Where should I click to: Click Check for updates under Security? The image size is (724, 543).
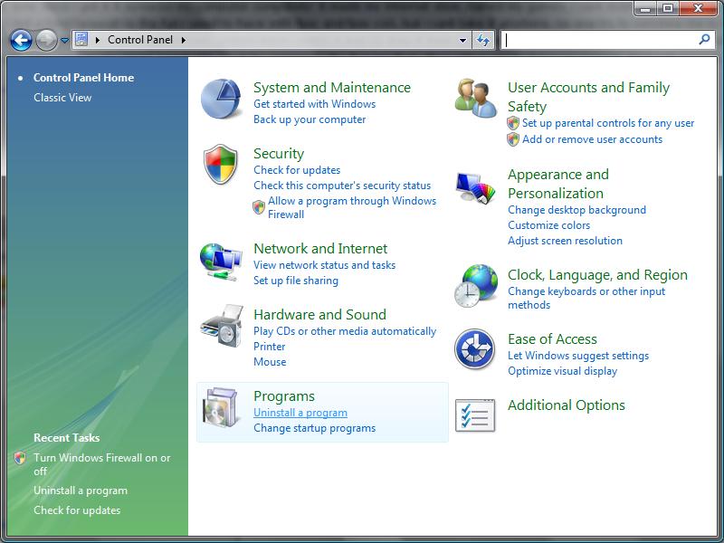point(297,170)
